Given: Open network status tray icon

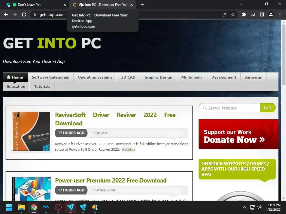Looking at the screenshot, I should 252,207.
